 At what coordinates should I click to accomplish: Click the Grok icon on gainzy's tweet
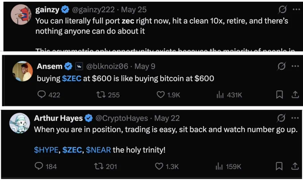(283, 9)
